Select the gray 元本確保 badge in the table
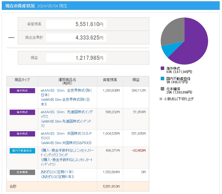Image resolution: width=222 pixels, height=194 pixels. point(22,172)
